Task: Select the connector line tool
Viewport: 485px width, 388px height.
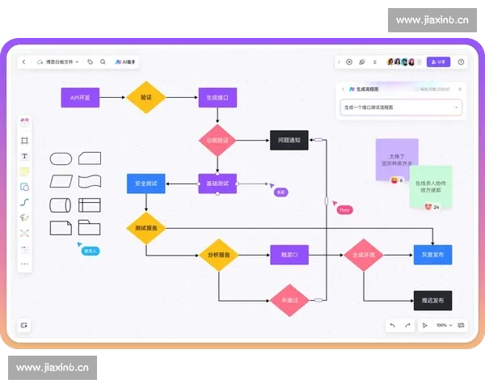Action: tap(24, 202)
